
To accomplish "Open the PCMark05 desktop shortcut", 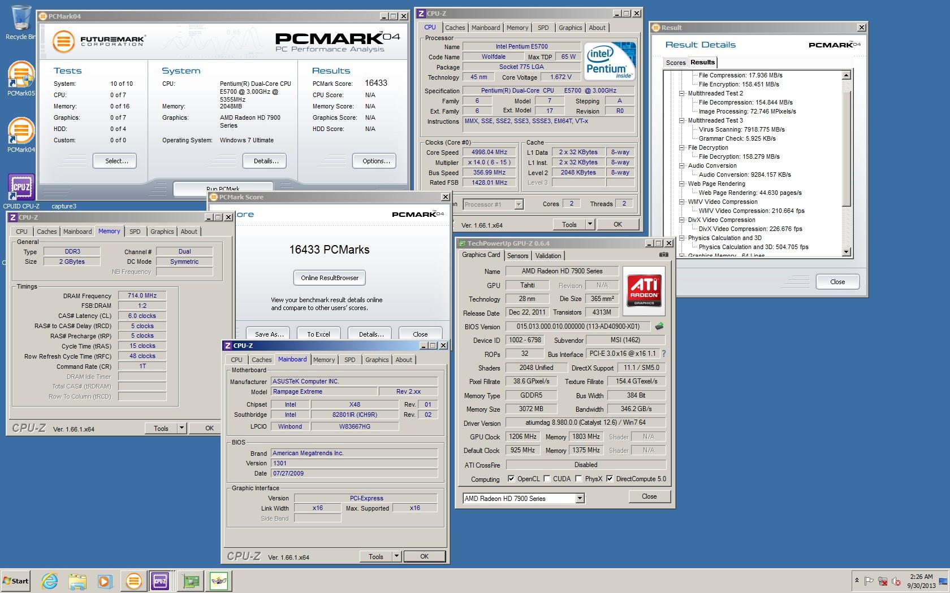I will [x=21, y=78].
